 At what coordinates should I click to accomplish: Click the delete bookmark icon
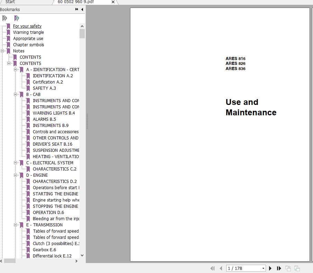(x=4, y=18)
